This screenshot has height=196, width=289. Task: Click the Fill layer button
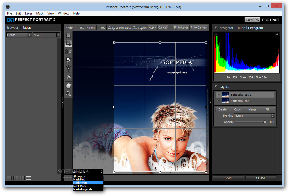(x=267, y=109)
